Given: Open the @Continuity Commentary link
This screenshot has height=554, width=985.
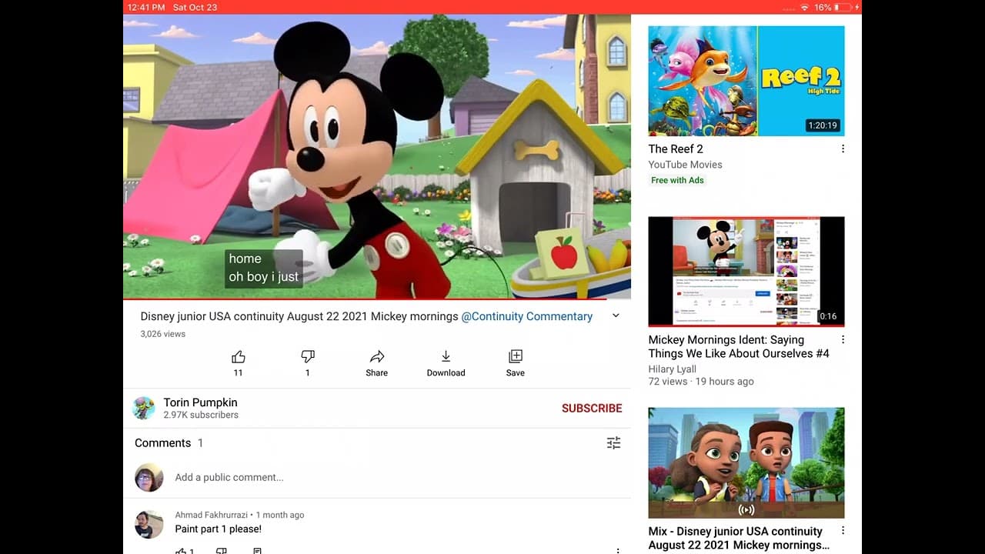Looking at the screenshot, I should (x=527, y=316).
